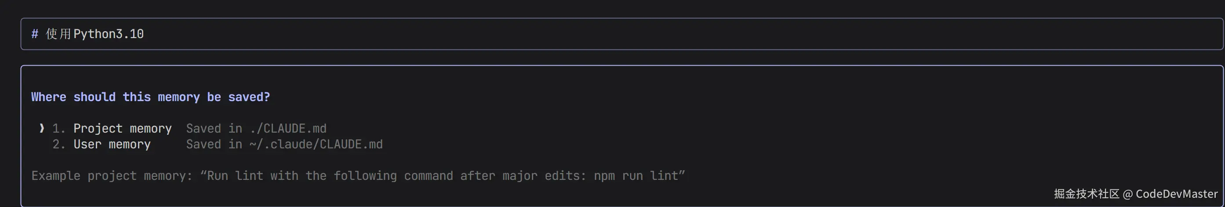The height and width of the screenshot is (207, 1225).
Task: Click the "Example project memory:" hint label
Action: click(112, 176)
